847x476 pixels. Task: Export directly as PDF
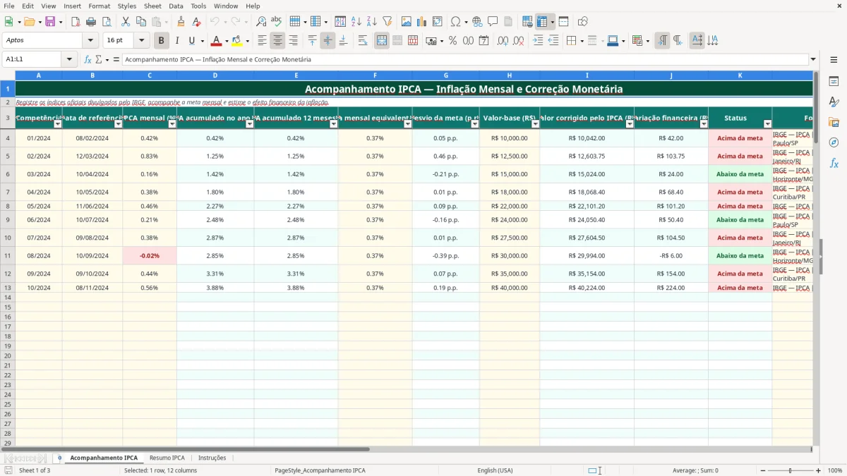[76, 22]
